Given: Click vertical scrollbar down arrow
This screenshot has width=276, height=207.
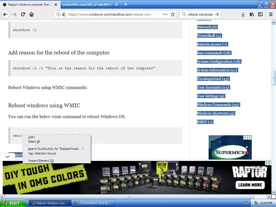Looking at the screenshot, I should coord(274,192).
